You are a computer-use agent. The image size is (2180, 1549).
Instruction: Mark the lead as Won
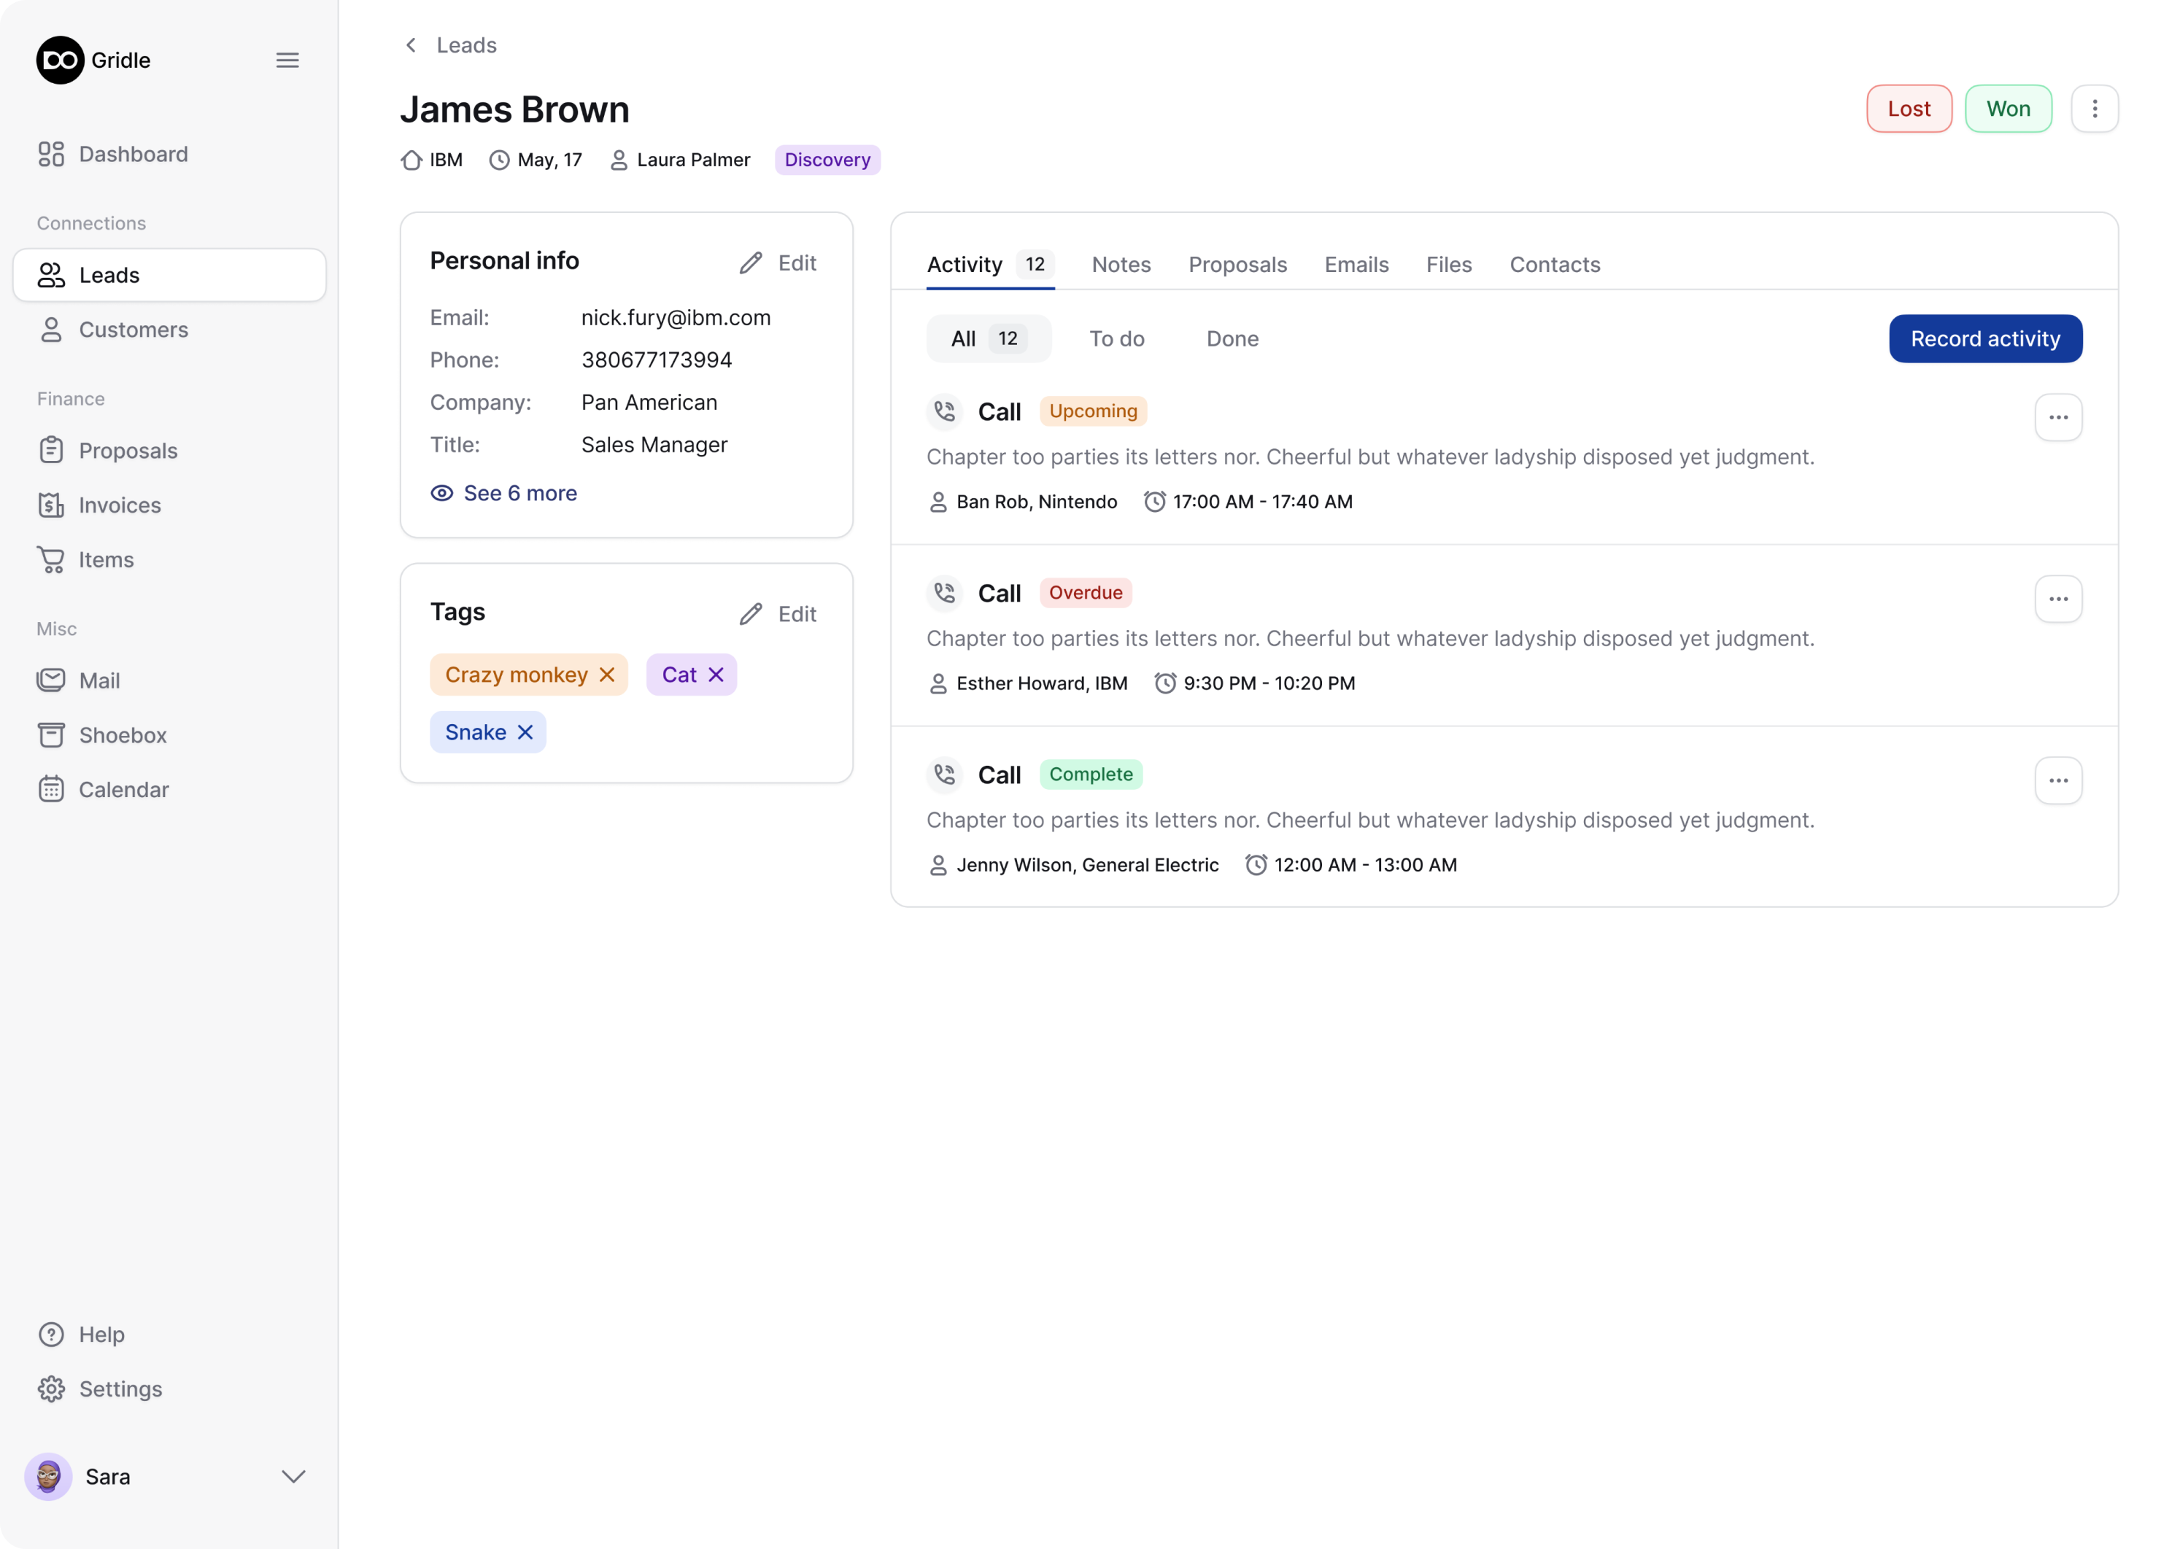(2007, 109)
